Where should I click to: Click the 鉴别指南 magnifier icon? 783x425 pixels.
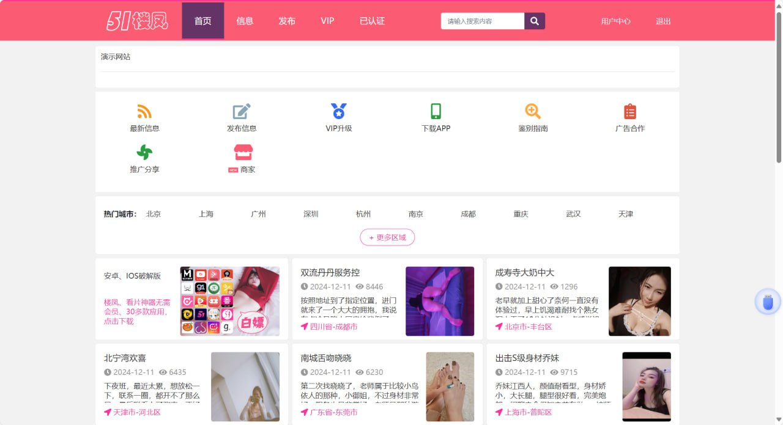[533, 111]
